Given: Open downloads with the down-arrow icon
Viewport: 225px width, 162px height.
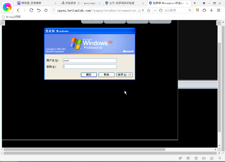Looking at the screenshot, I should point(211,10).
